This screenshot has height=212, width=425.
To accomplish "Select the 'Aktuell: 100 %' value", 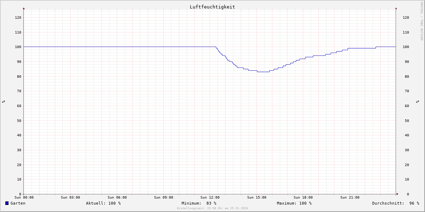I will pos(103,203).
